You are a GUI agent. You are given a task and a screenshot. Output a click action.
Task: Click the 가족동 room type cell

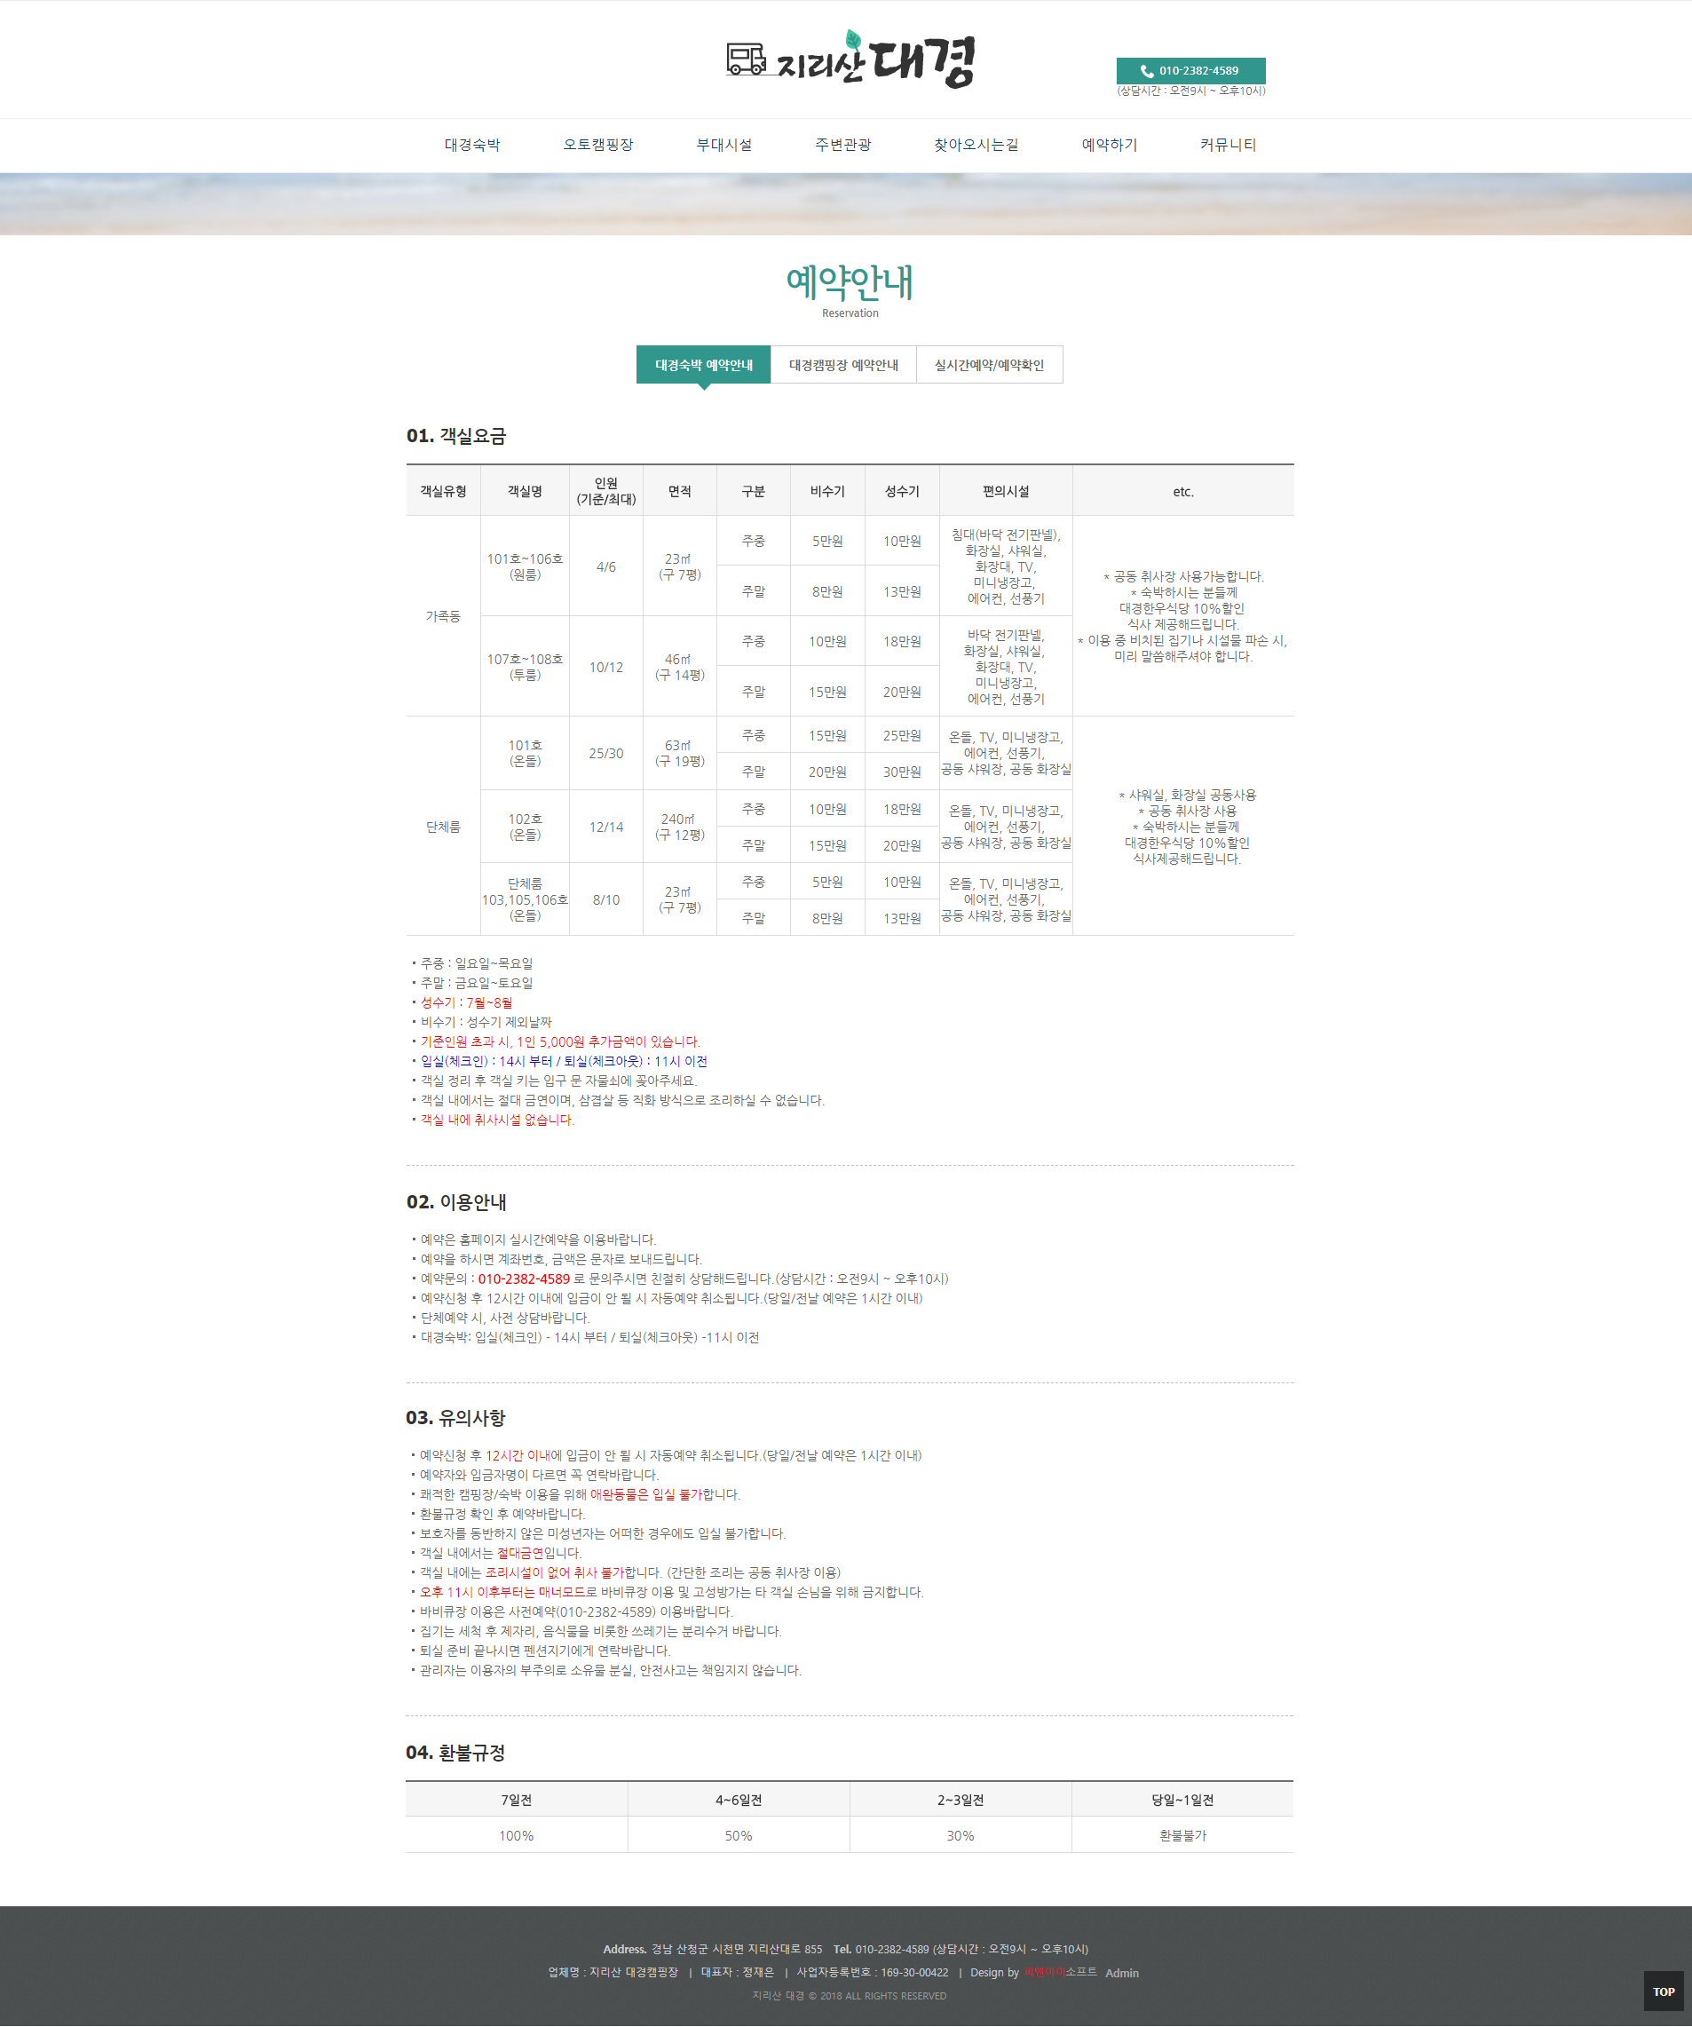pos(443,616)
